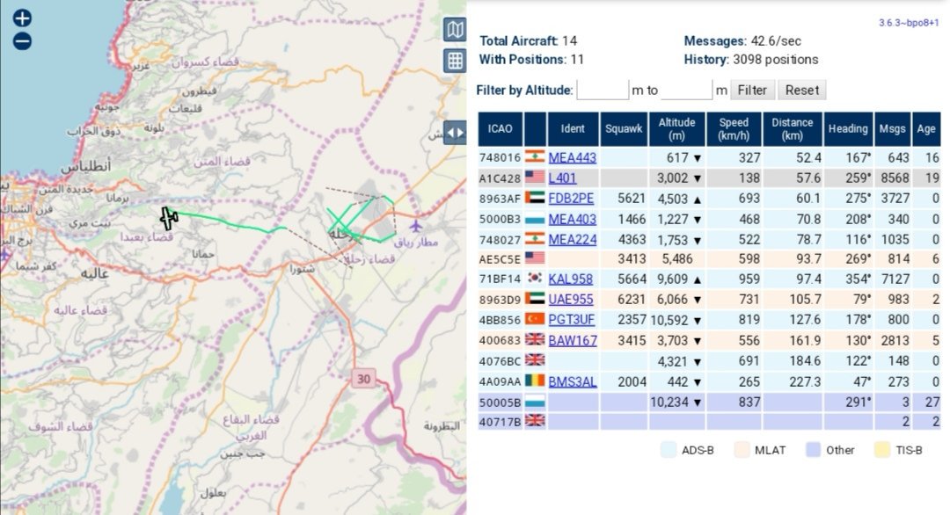Open the BAW167 flight link
950x515 pixels.
[x=573, y=341]
